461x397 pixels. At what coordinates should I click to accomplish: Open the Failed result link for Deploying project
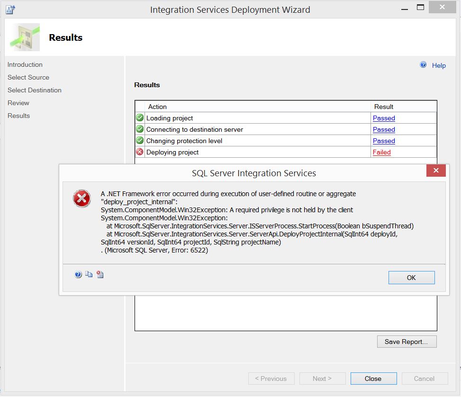(x=381, y=152)
